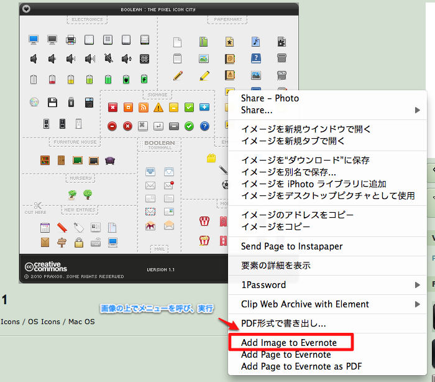This screenshot has width=435, height=382.
Task: Click the muted speaker icon
Action: coord(109,58)
